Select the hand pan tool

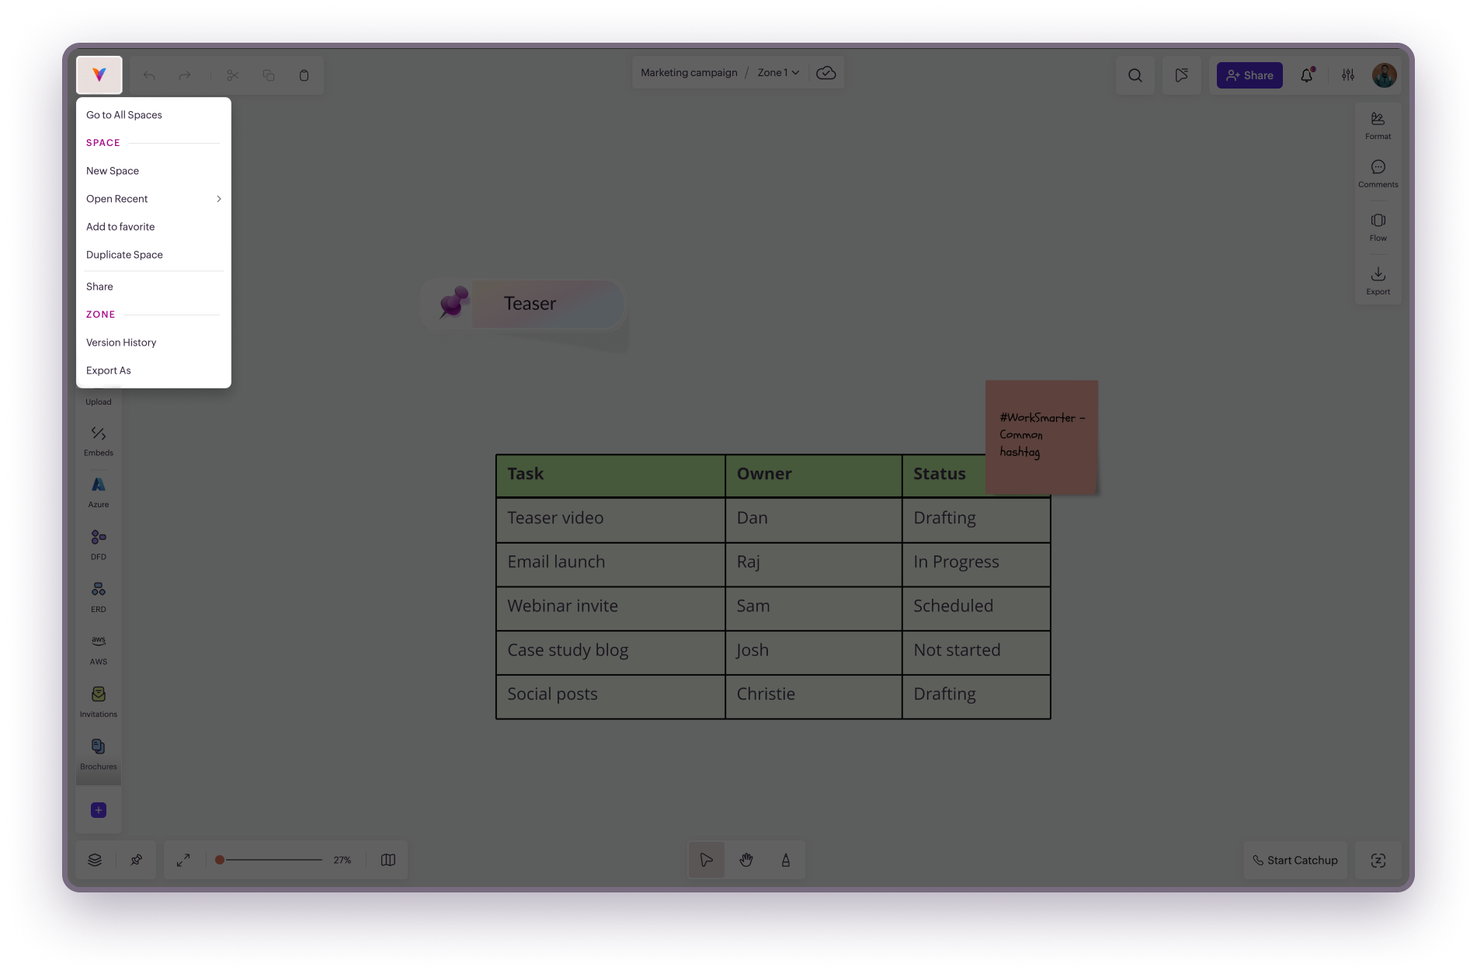746,860
